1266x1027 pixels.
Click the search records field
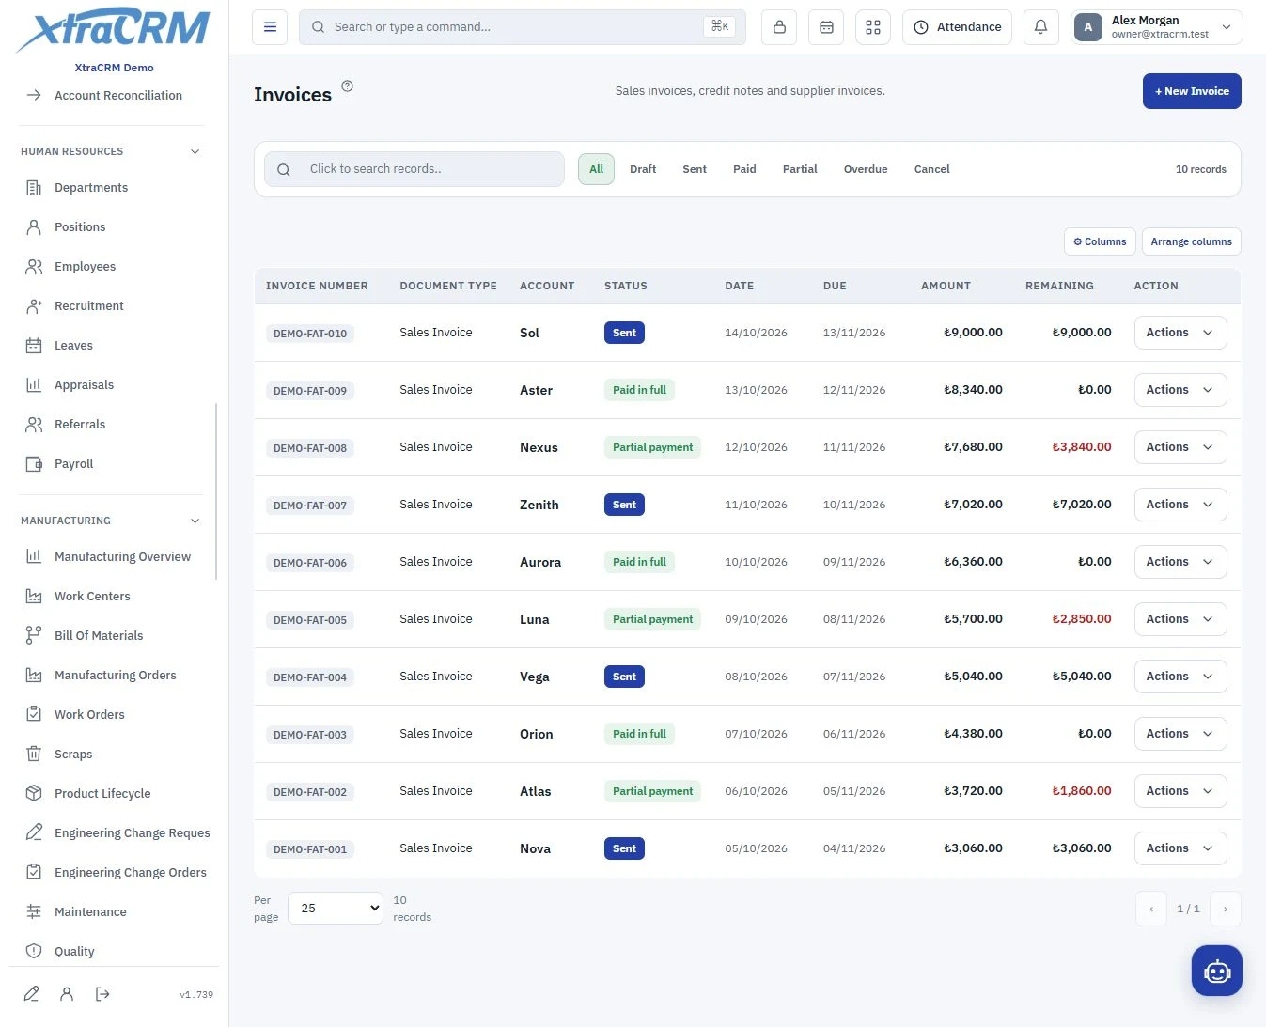click(414, 169)
